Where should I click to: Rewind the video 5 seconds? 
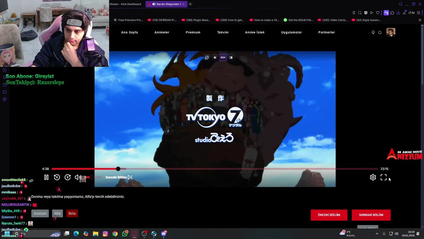[x=57, y=178]
